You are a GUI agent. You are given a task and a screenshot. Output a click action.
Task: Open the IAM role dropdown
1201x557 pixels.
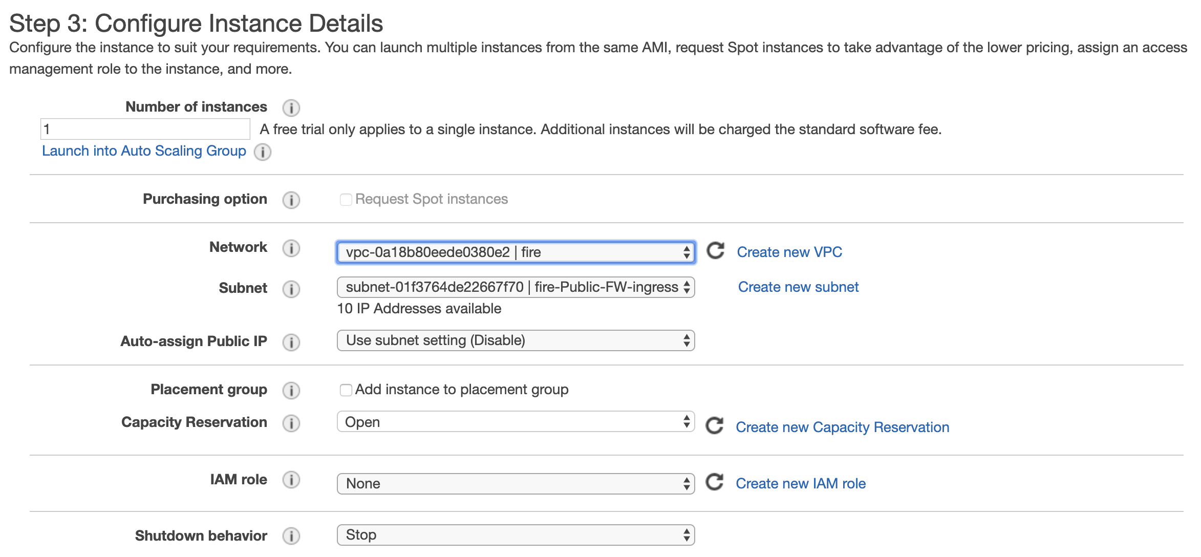[515, 484]
